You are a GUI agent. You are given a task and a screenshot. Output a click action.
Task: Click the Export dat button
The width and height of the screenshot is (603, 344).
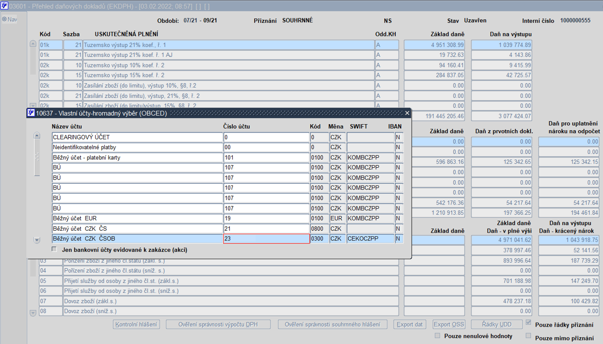pos(410,325)
